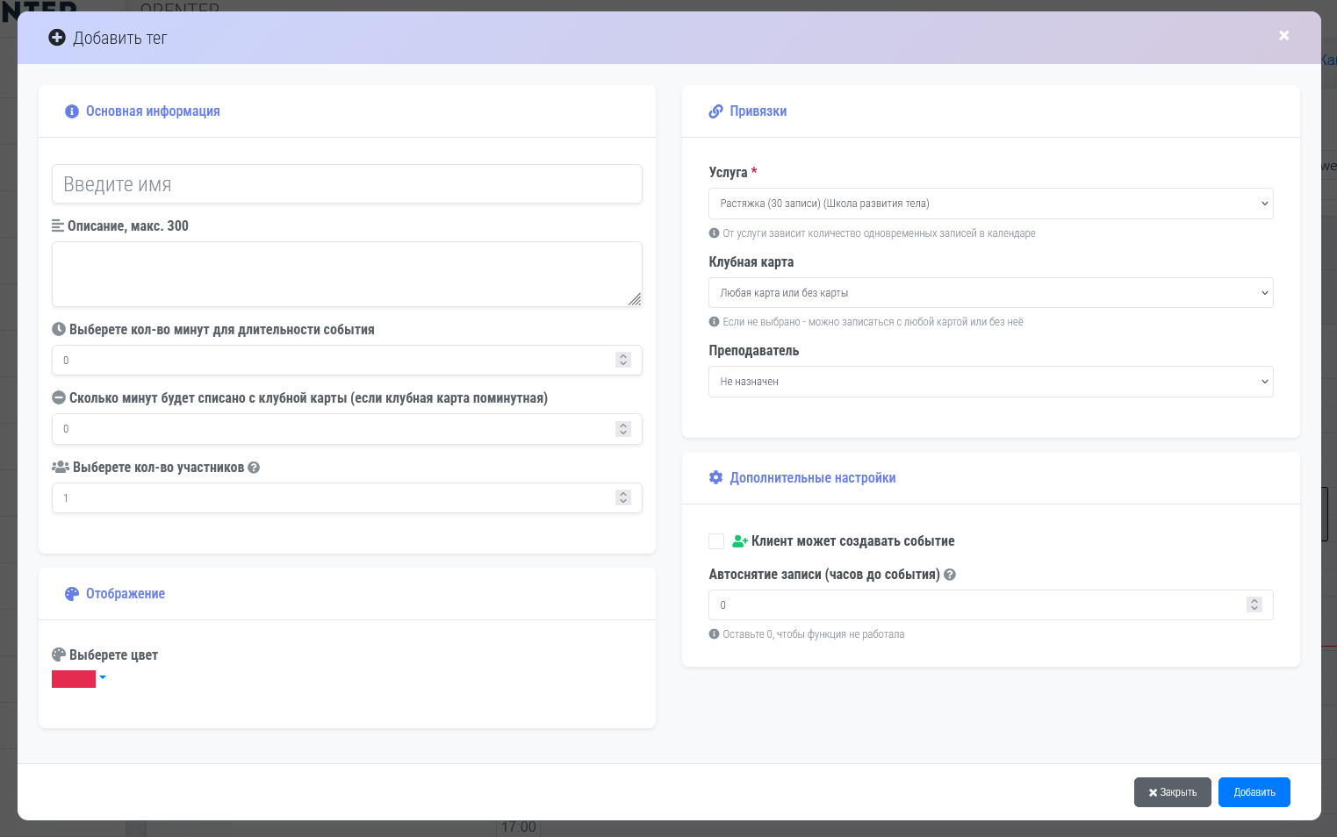Enable Клиент может создавать событие checkbox
The height and width of the screenshot is (837, 1337).
click(x=716, y=541)
